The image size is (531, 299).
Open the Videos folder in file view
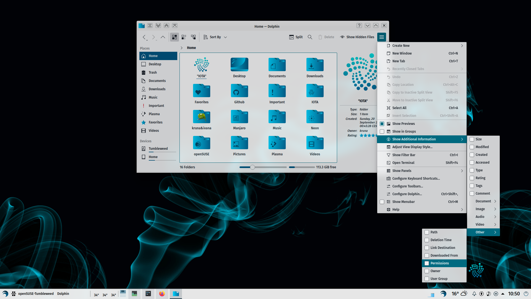coord(315,143)
